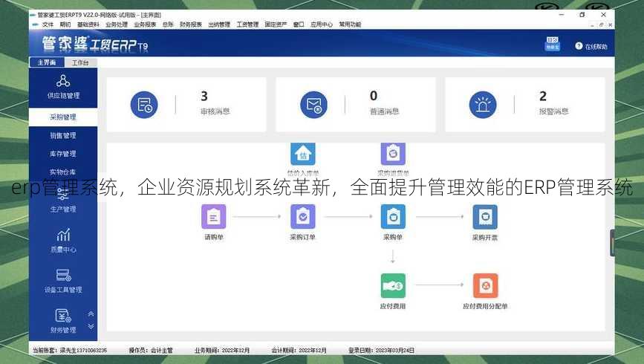Open the 出纳管理 menu

pos(219,25)
